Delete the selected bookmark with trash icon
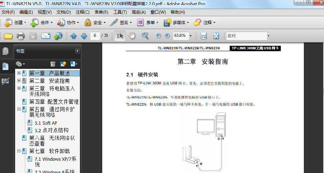 click(x=53, y=64)
